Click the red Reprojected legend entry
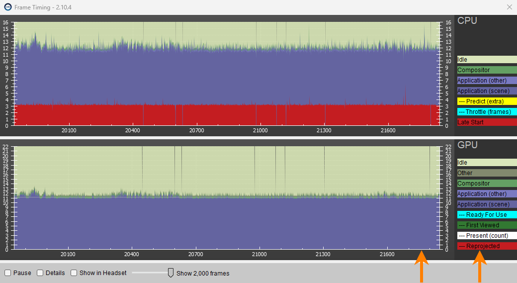The height and width of the screenshot is (283, 517). click(x=487, y=246)
